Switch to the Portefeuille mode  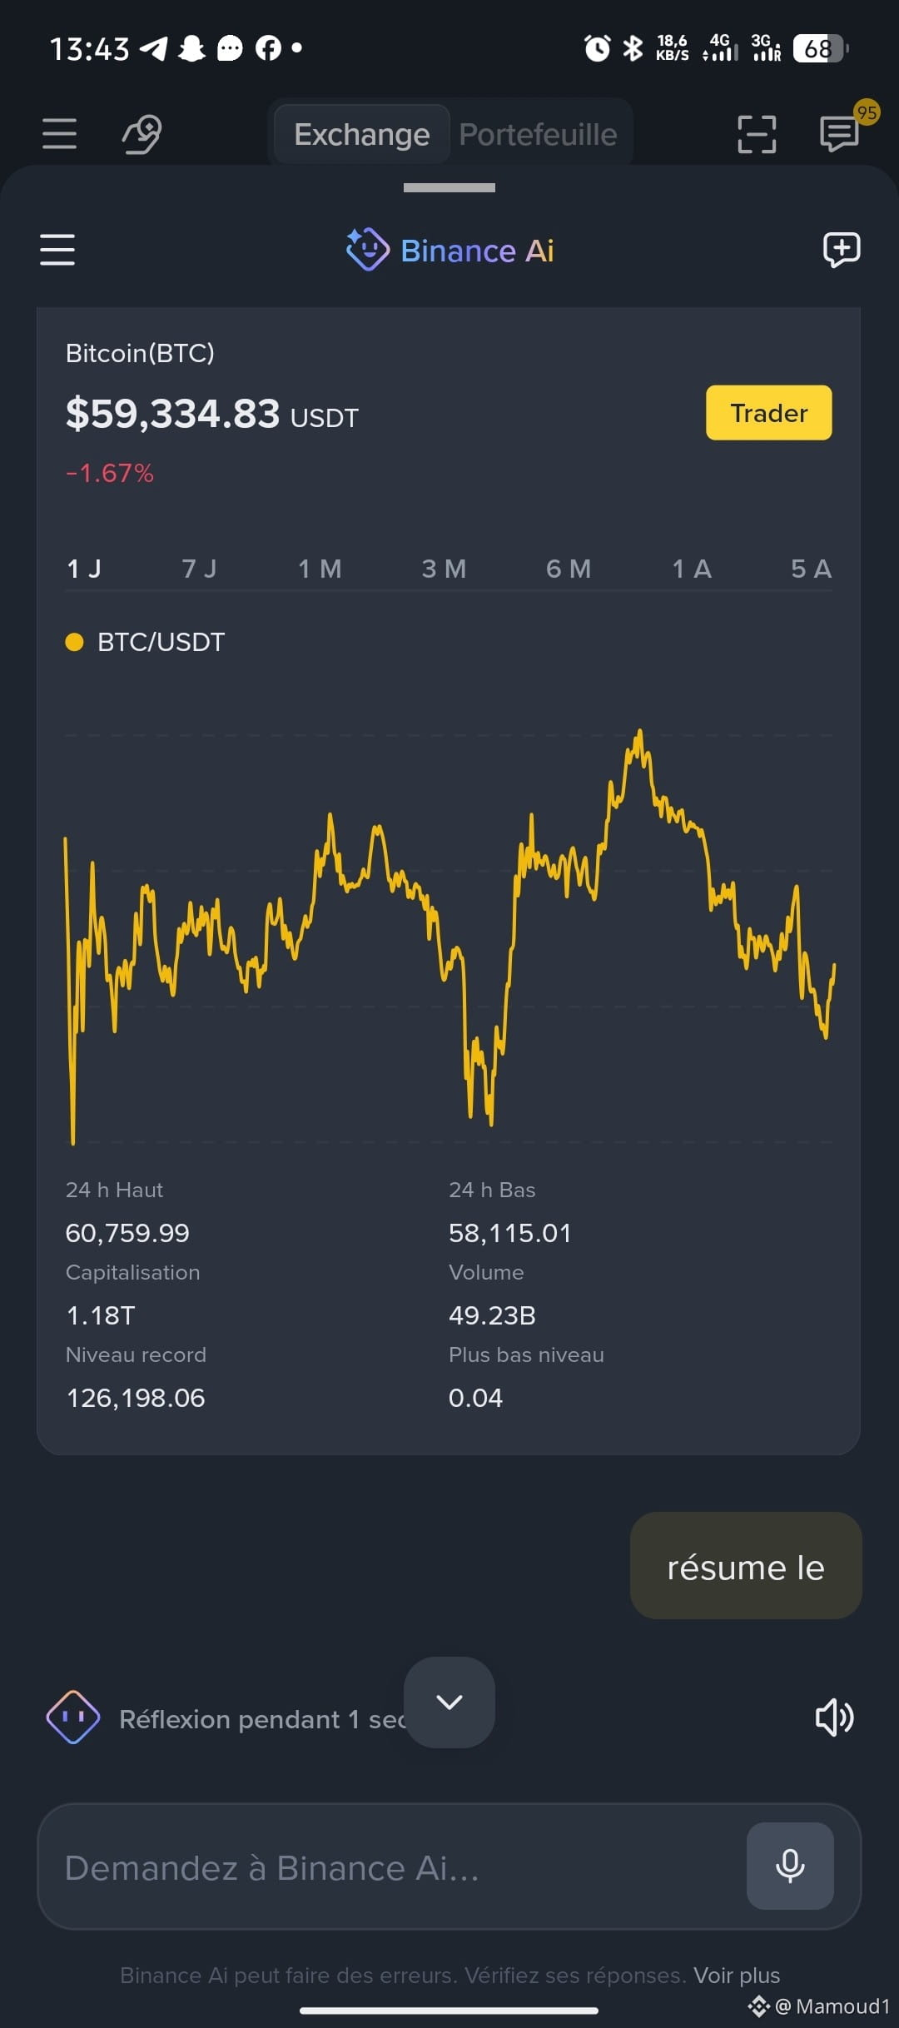(539, 134)
